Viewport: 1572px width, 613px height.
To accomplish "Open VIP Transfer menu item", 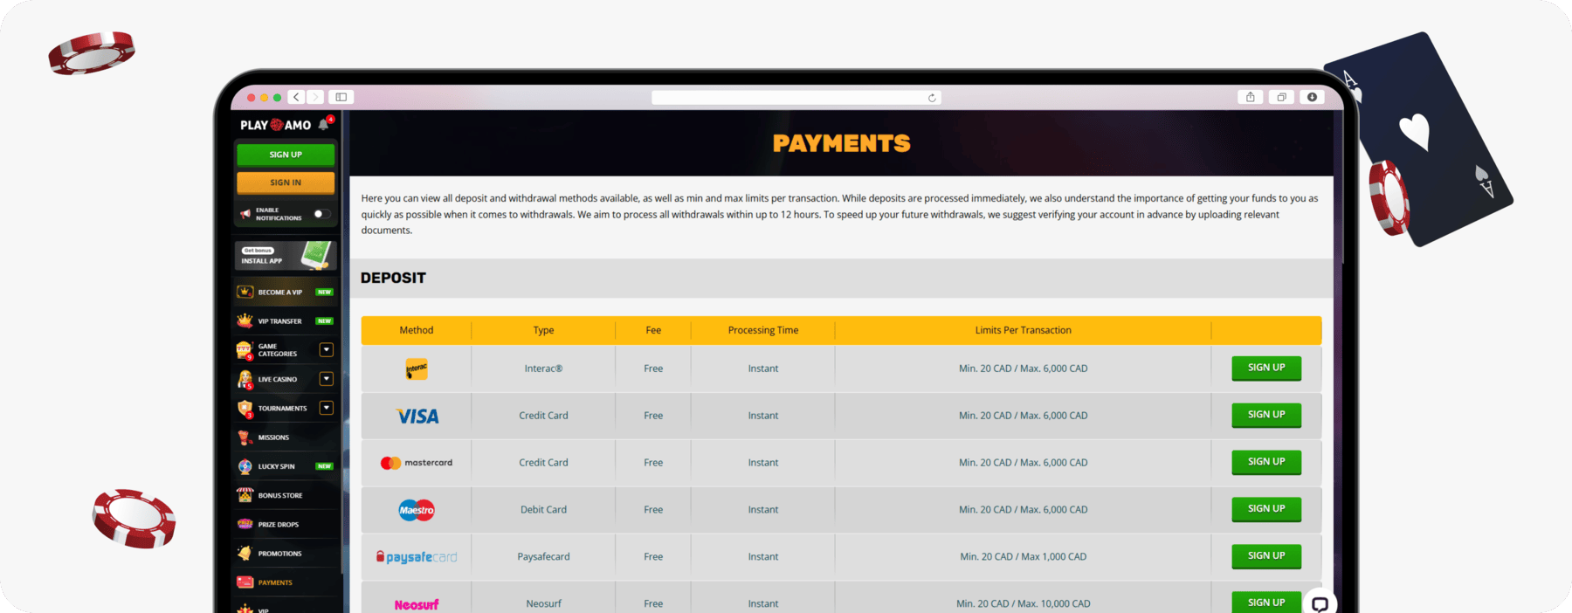I will (x=286, y=320).
